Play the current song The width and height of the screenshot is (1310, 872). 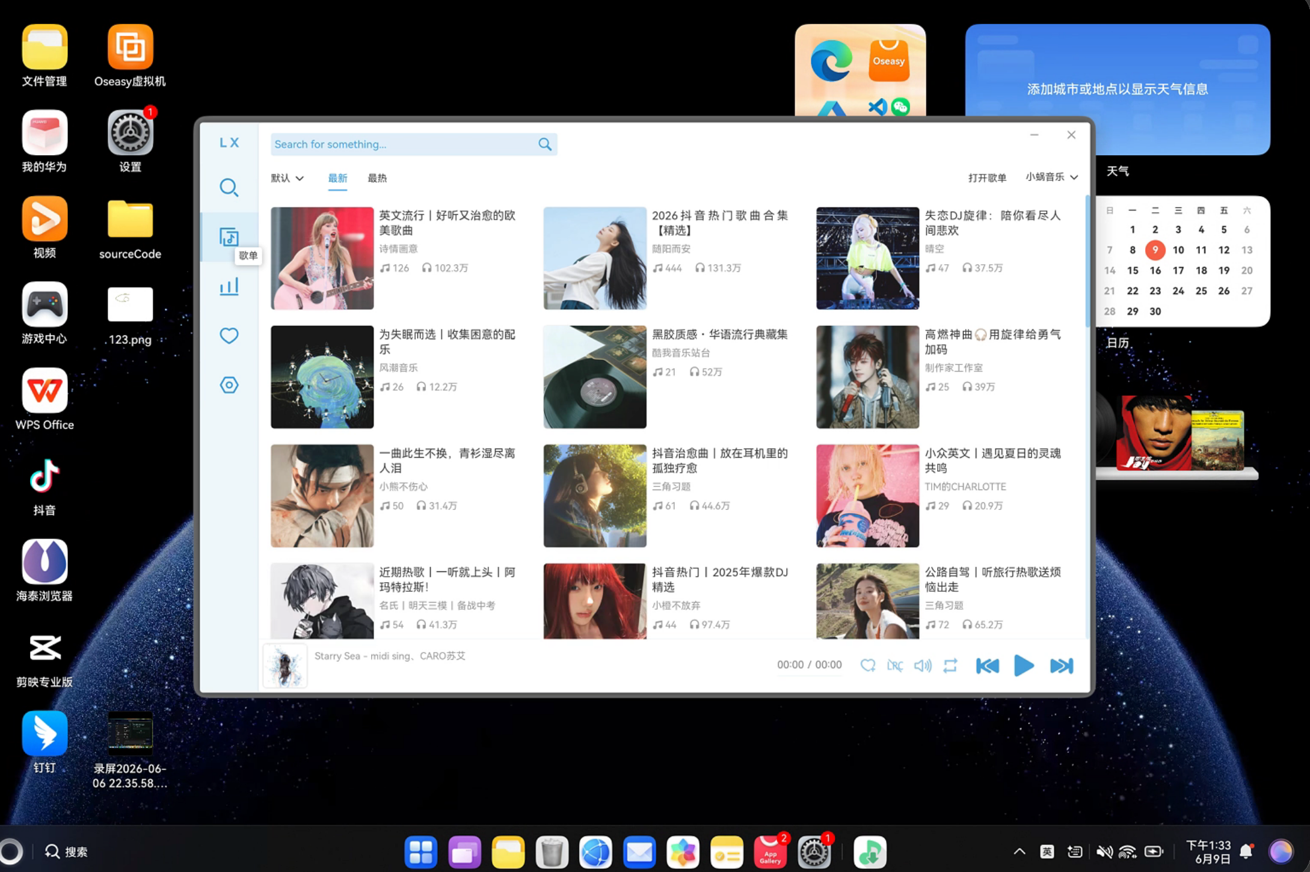[1024, 666]
